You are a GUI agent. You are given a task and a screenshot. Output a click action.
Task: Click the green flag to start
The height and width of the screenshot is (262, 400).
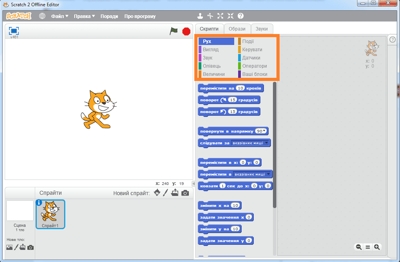click(174, 31)
